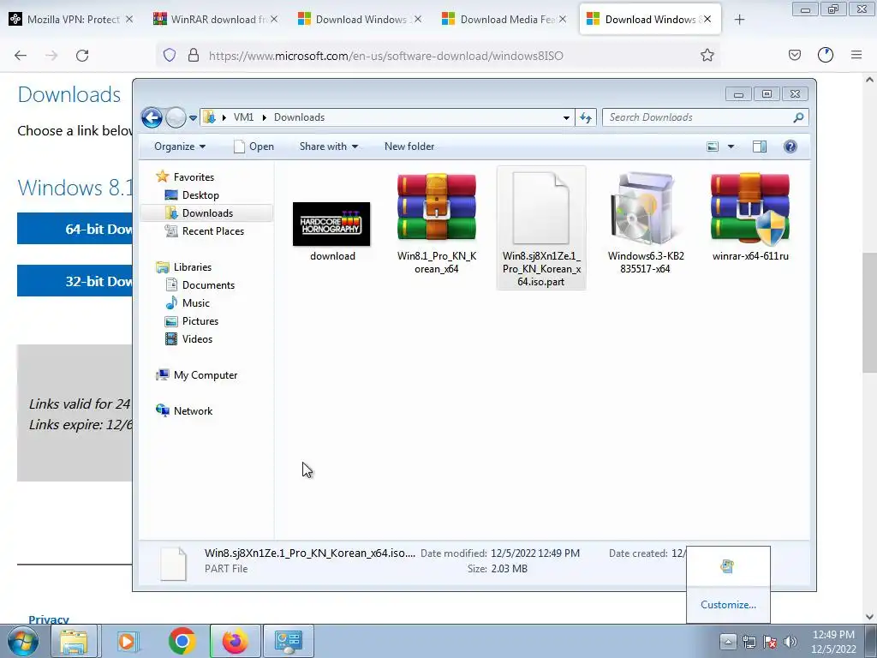
Task: Click the Explorer forward arrow button
Action: point(176,117)
